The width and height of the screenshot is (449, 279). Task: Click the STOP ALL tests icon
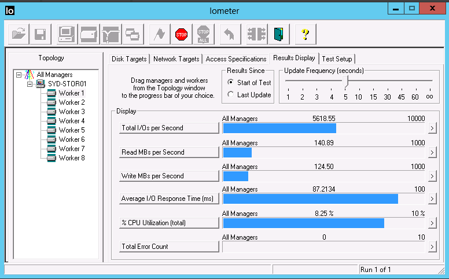click(x=203, y=34)
